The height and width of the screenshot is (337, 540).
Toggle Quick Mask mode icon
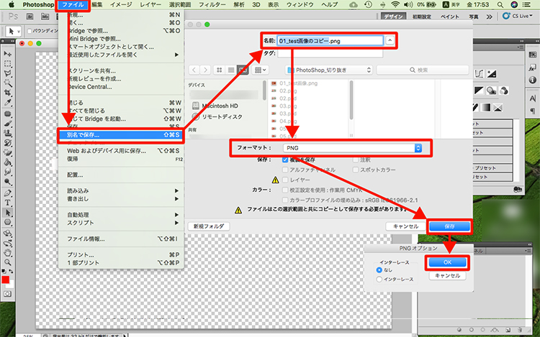(x=8, y=294)
